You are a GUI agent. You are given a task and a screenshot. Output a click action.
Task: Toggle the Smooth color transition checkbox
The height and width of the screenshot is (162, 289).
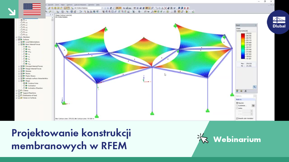click(237, 119)
